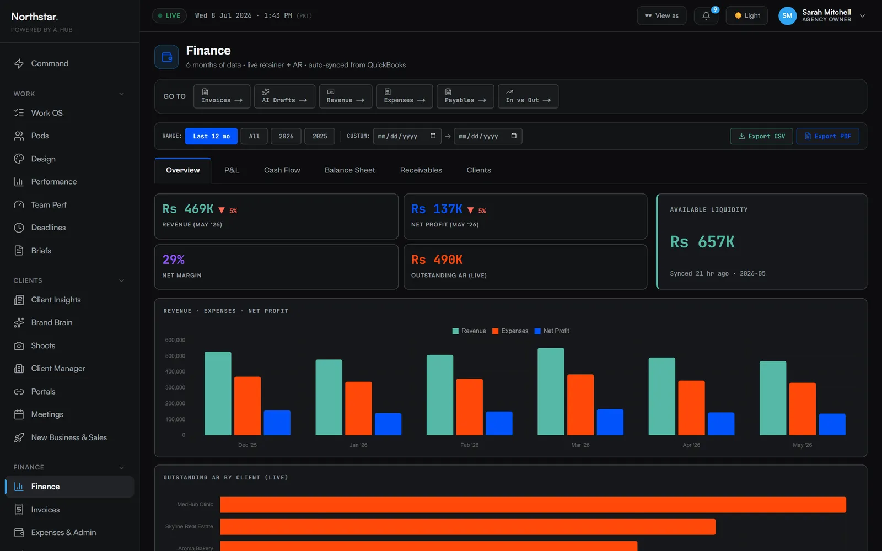Open the Clients tab
The width and height of the screenshot is (882, 551).
click(x=478, y=170)
